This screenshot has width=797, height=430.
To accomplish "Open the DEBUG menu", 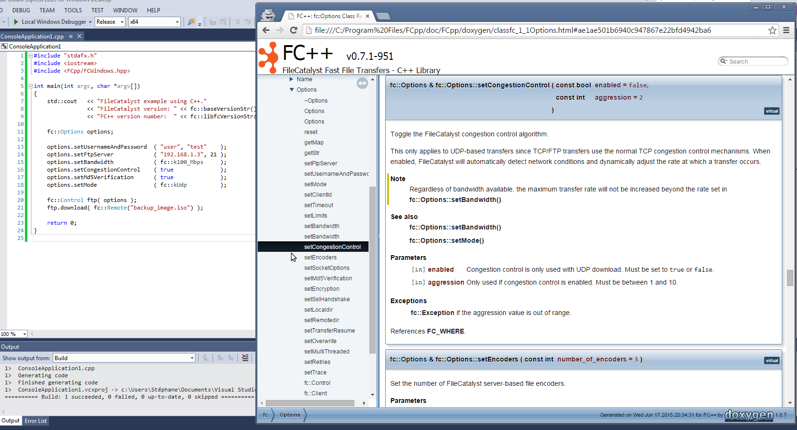I will 21,10.
